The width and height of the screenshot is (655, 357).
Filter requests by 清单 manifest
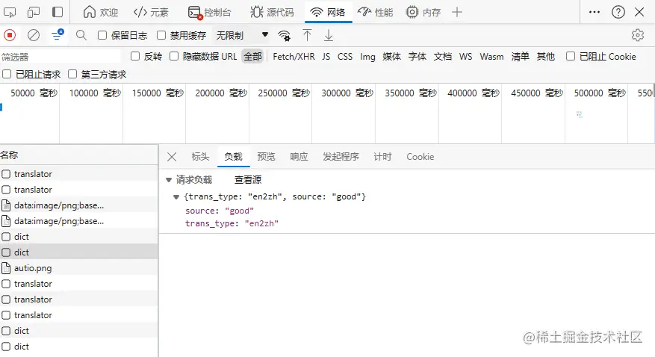tap(520, 56)
